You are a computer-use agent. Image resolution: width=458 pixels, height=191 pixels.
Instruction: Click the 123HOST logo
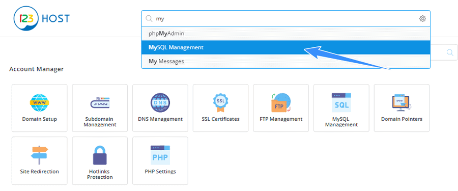click(x=42, y=18)
